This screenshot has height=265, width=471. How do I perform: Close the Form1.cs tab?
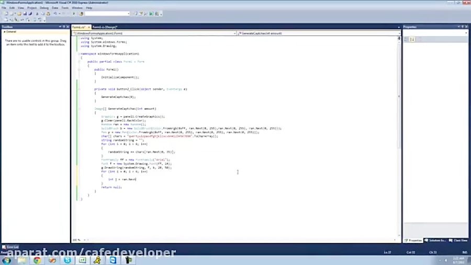(x=89, y=27)
